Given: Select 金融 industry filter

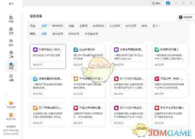Looking at the screenshot, I should (71, 26).
